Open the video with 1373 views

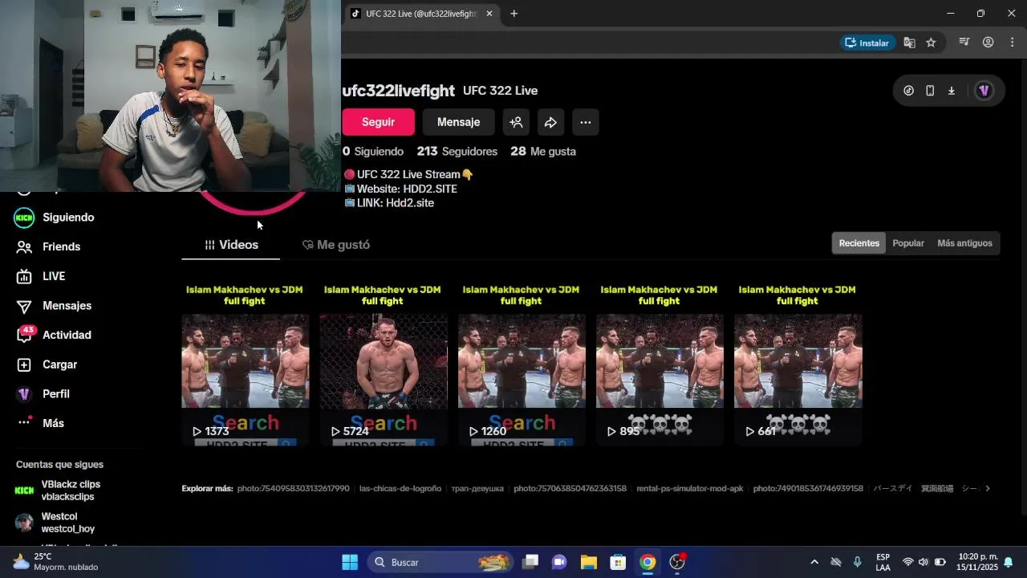coord(246,363)
